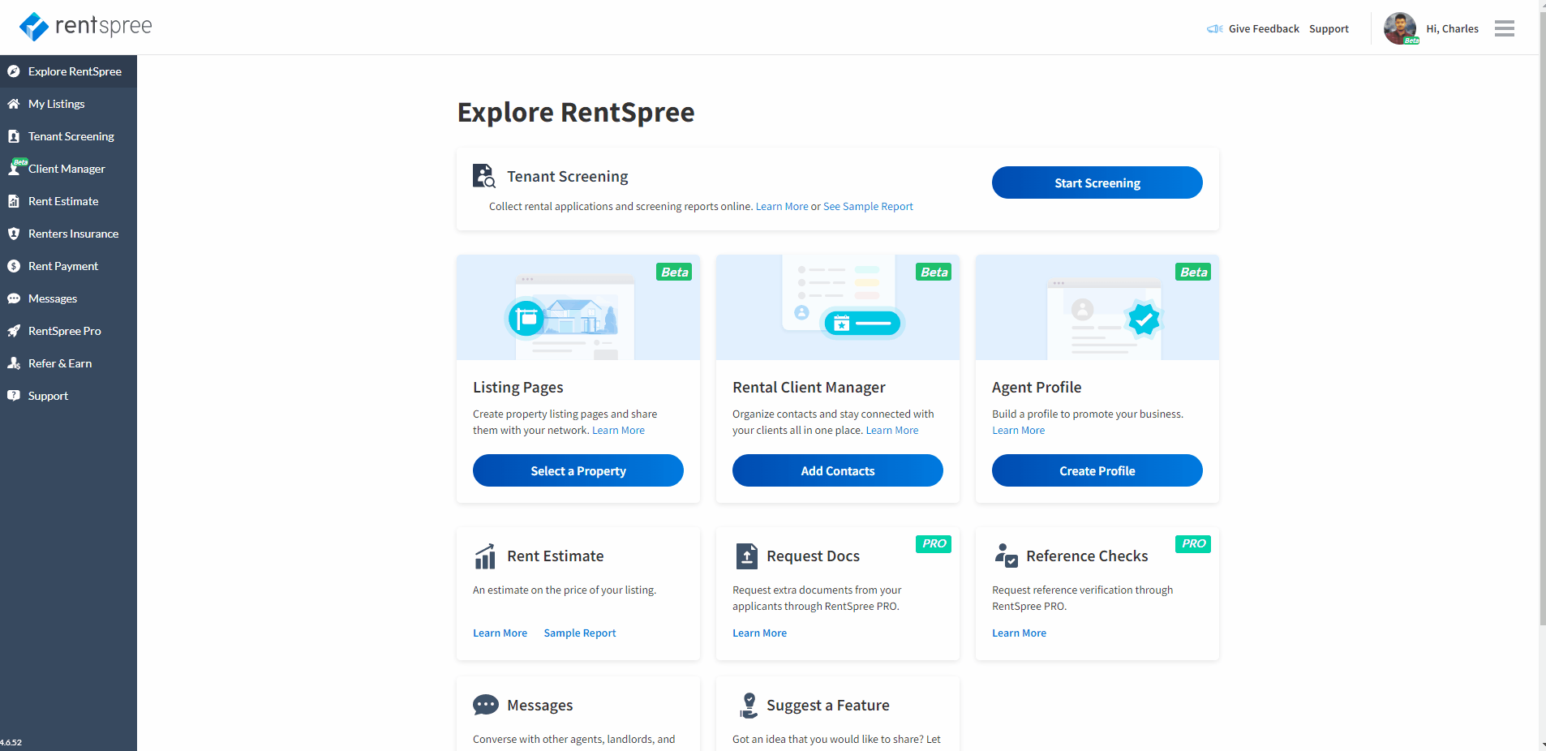Click Learn More under Rental Client Manager
This screenshot has height=751, width=1546.
click(892, 430)
